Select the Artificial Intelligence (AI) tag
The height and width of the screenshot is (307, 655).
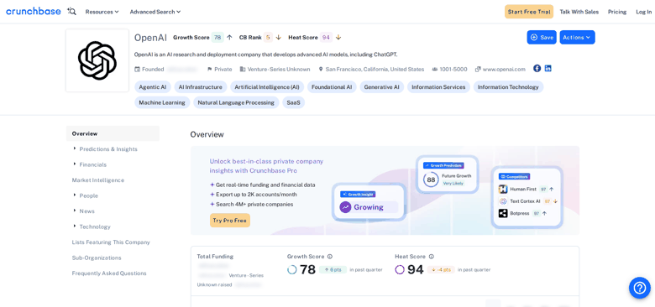[267, 87]
